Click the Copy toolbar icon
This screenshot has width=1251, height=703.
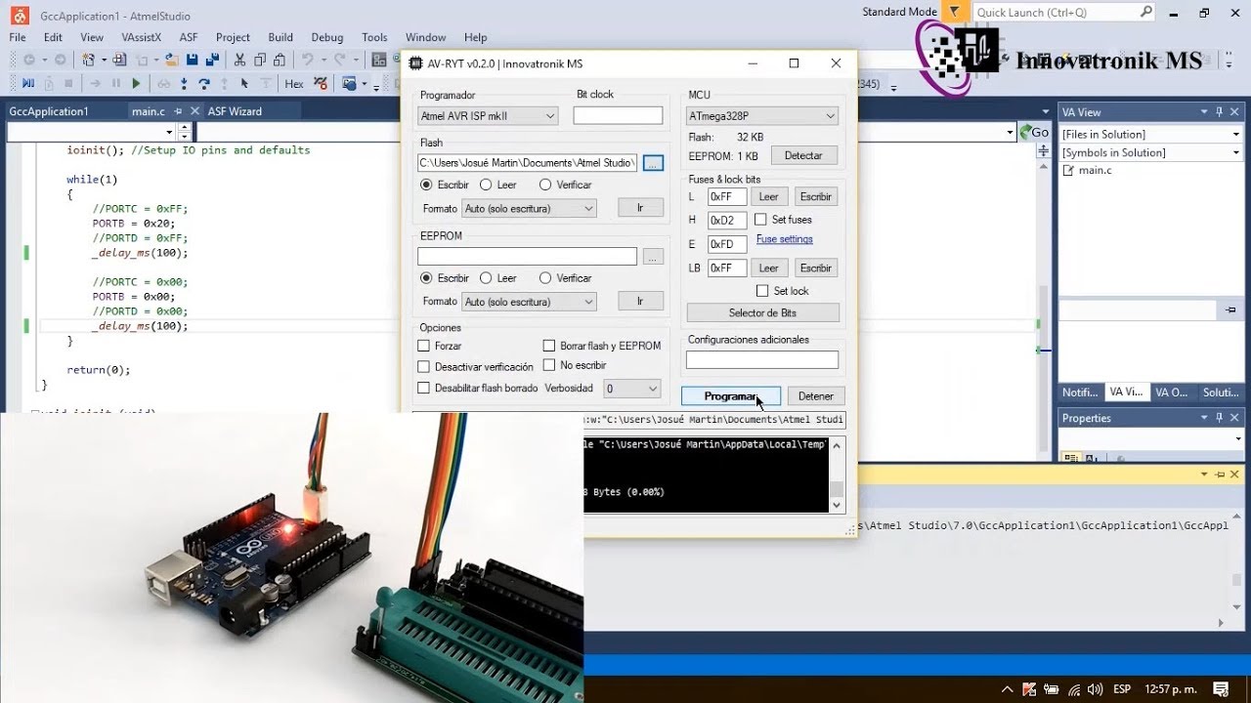[260, 60]
